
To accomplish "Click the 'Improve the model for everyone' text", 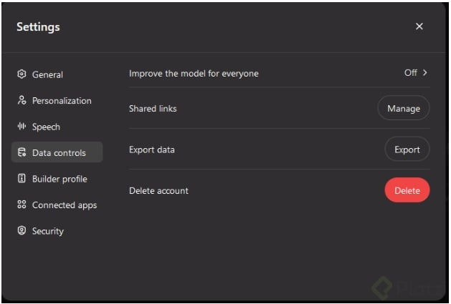I will click(194, 74).
